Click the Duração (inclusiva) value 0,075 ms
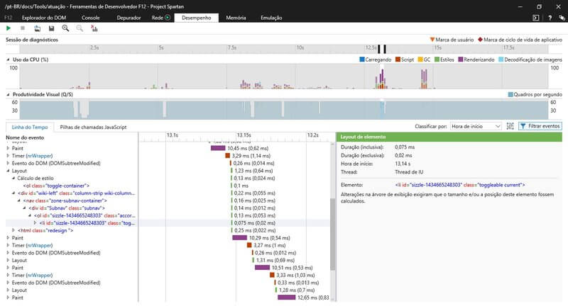Screen dimensions: 568x306 (x=405, y=147)
